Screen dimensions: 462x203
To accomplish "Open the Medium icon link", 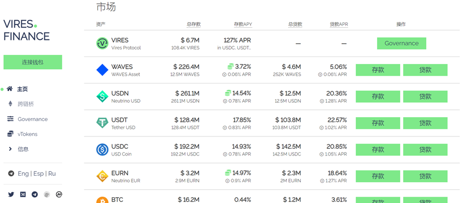I will (x=23, y=194).
